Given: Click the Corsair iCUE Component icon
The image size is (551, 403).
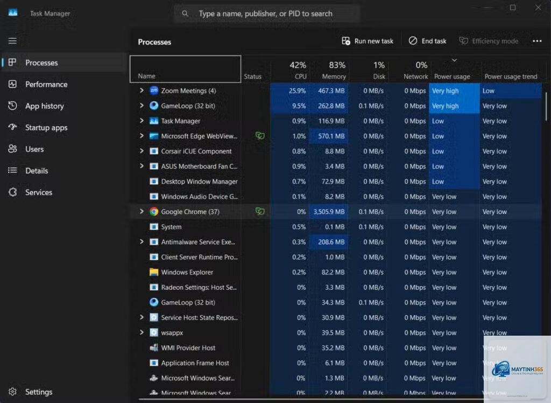Looking at the screenshot, I should (153, 151).
